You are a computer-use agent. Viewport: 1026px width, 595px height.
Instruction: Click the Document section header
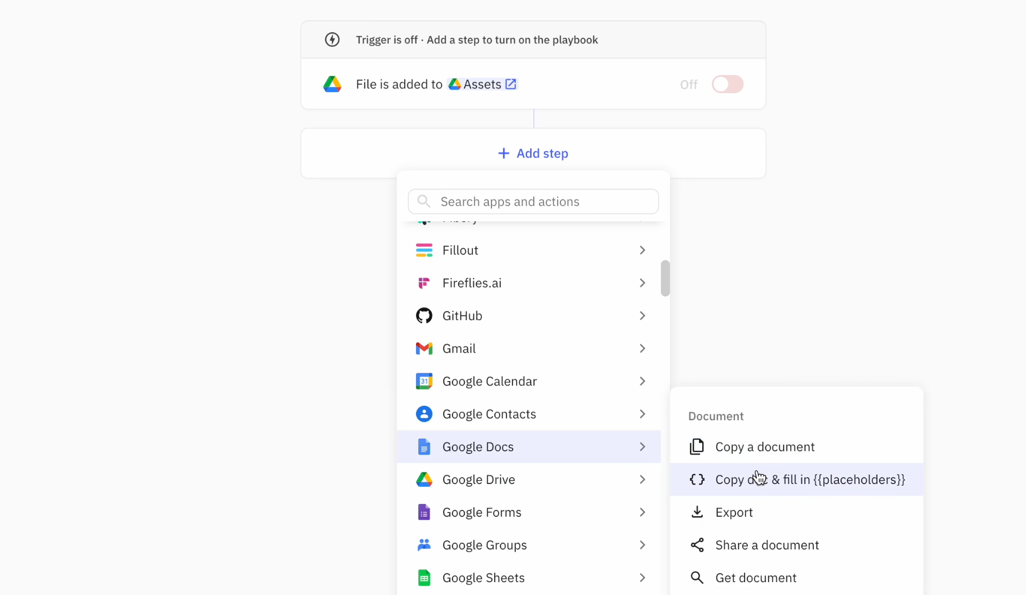coord(716,416)
